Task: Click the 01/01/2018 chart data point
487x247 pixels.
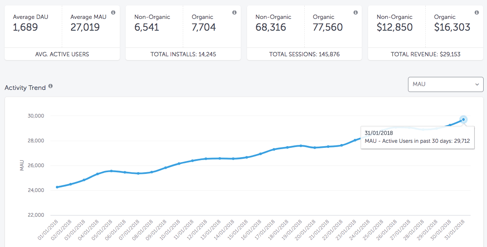Action: 57,187
